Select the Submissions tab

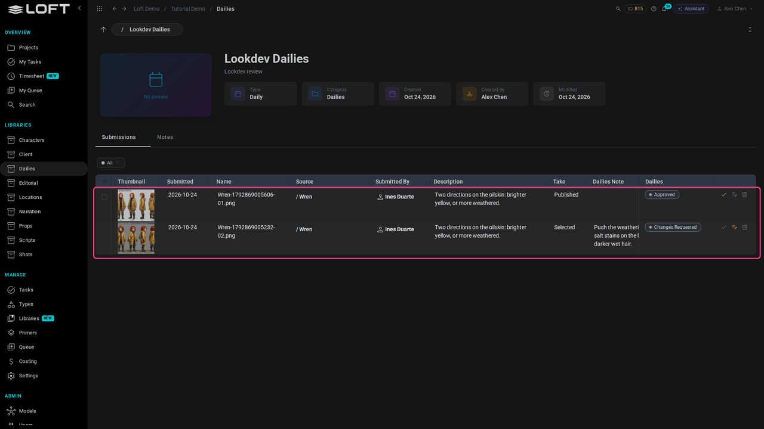[x=119, y=137]
